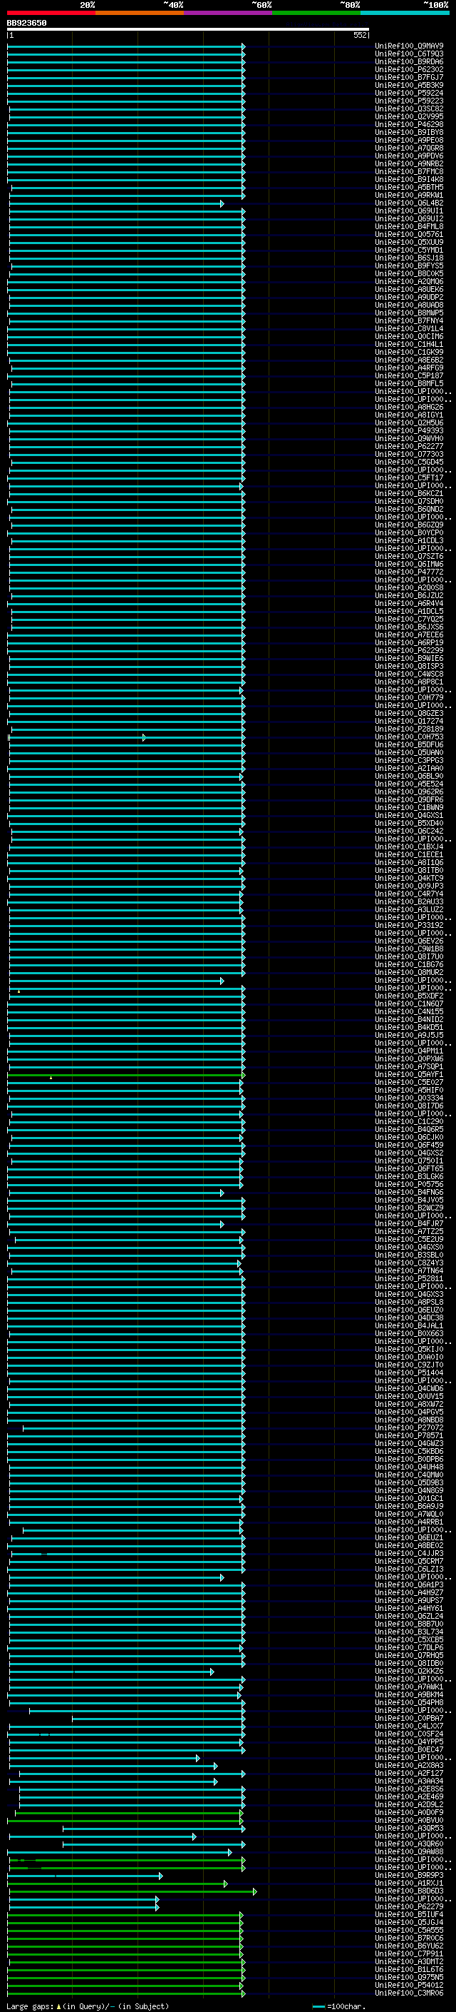Select the UniRef100_B9I4K8 label
The height and width of the screenshot is (2012, 456).
point(409,179)
